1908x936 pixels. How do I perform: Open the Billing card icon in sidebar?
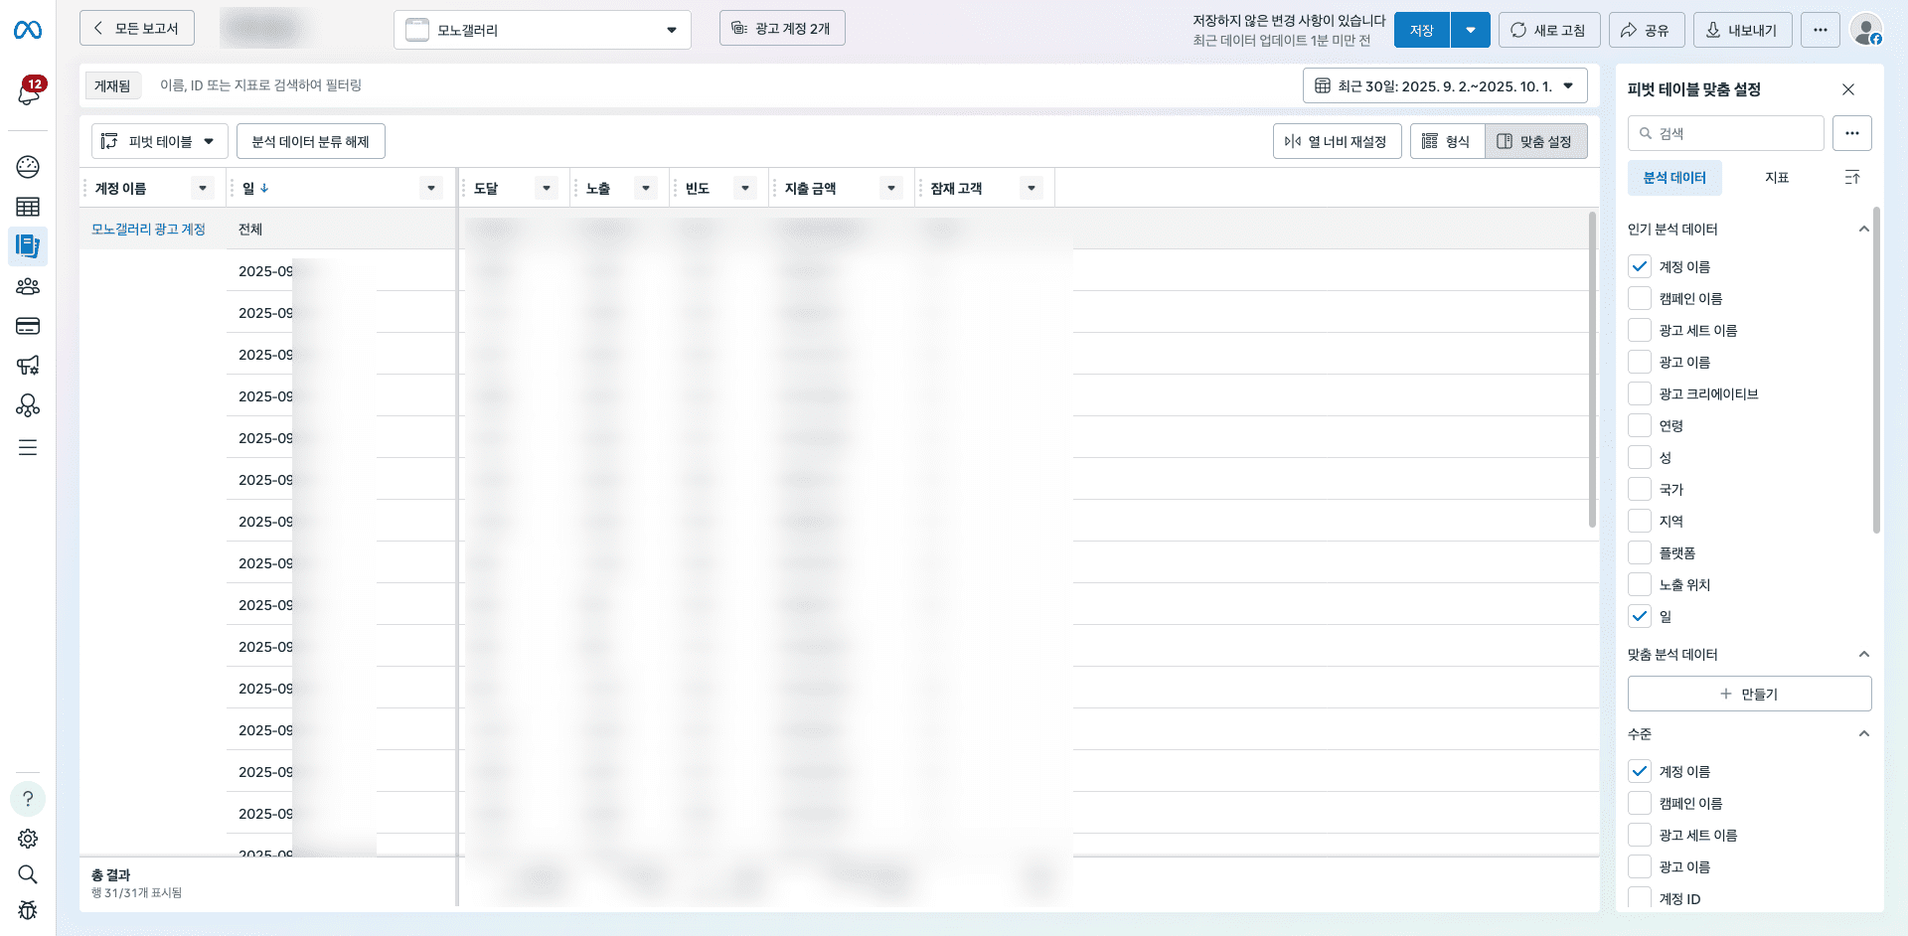[28, 326]
